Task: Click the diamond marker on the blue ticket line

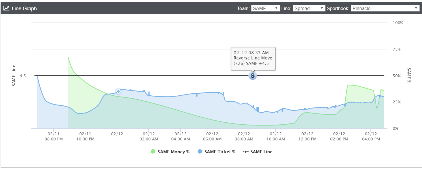Action: pos(118,91)
